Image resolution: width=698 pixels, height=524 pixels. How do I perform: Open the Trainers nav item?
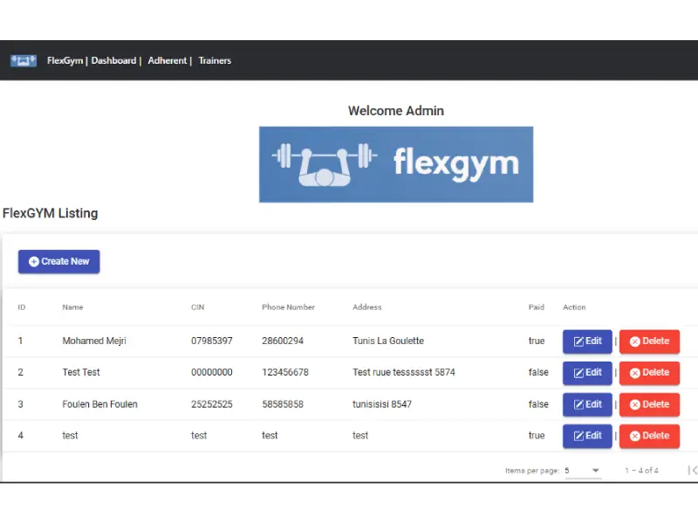(x=215, y=60)
